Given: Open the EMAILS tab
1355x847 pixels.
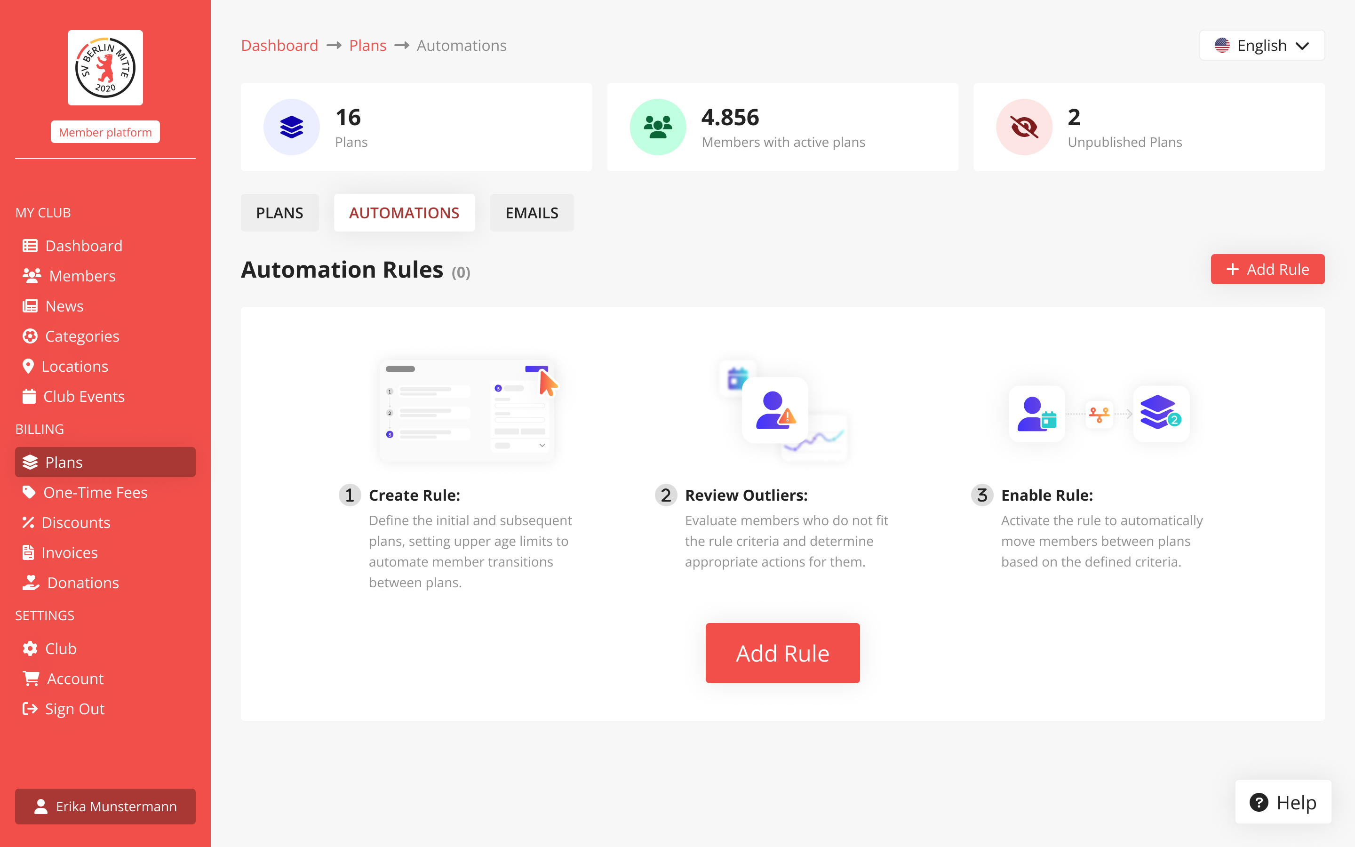Looking at the screenshot, I should tap(531, 212).
